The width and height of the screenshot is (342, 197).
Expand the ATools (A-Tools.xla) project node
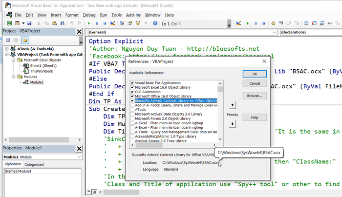6,49
